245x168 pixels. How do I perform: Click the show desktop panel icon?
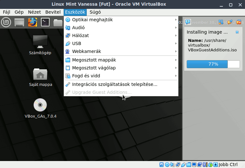pyautogui.click(x=19, y=23)
